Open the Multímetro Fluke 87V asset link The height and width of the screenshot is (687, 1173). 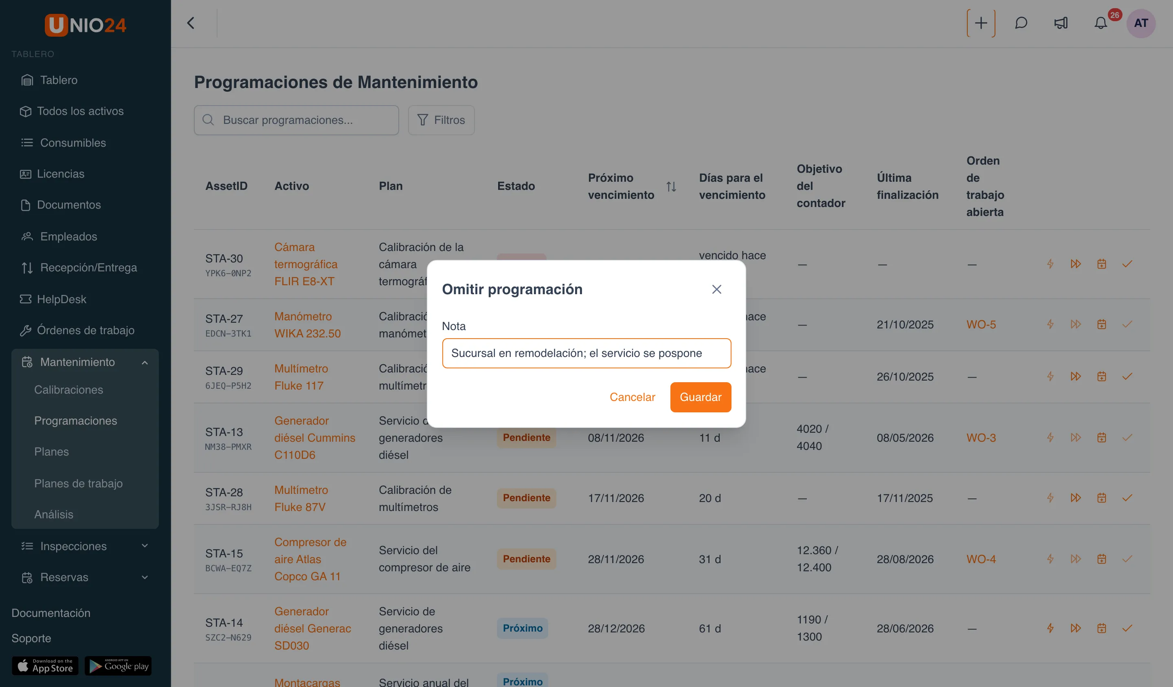pyautogui.click(x=301, y=498)
